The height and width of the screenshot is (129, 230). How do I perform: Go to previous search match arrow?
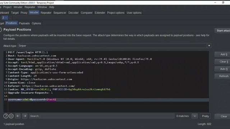tap(18, 116)
